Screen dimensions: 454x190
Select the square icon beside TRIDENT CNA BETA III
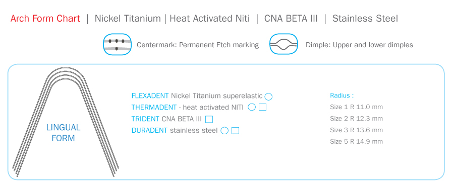point(209,119)
